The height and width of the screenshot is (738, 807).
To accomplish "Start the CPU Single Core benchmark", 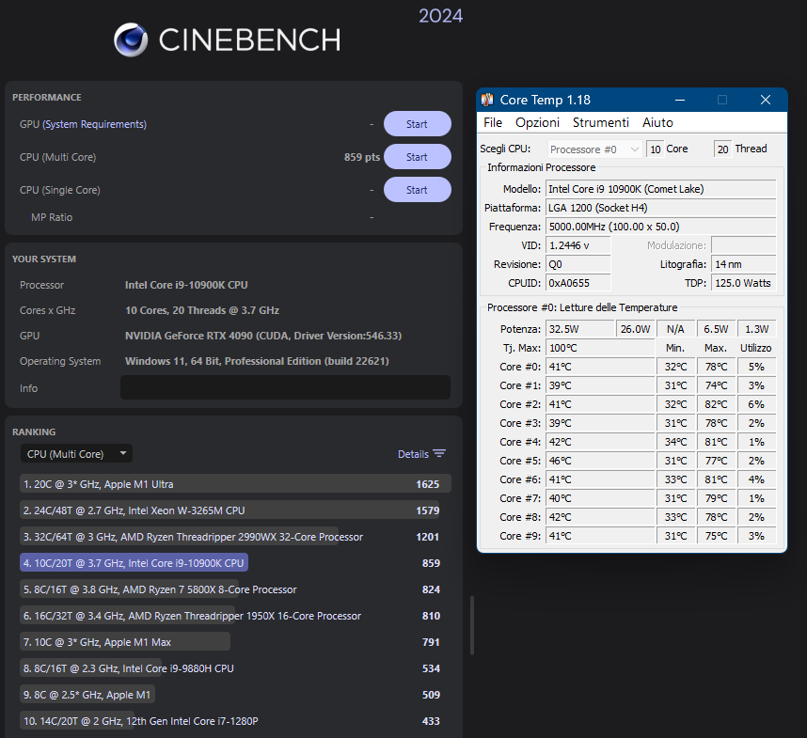I will [x=418, y=190].
